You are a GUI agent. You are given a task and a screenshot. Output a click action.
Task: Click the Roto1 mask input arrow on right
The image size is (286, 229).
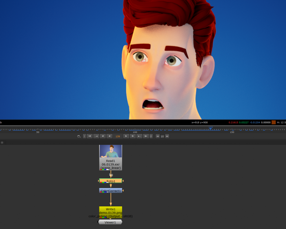(123, 181)
